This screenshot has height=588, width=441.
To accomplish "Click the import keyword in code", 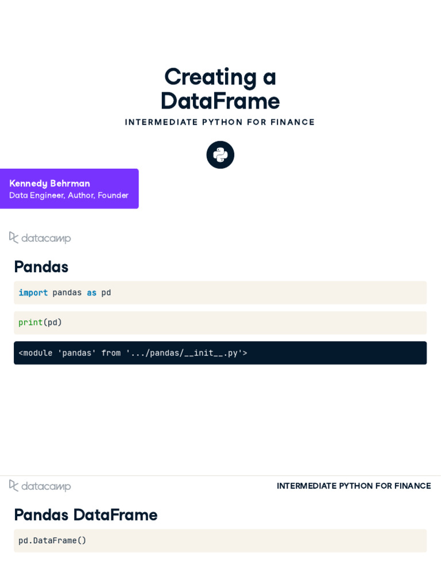I will pyautogui.click(x=33, y=292).
